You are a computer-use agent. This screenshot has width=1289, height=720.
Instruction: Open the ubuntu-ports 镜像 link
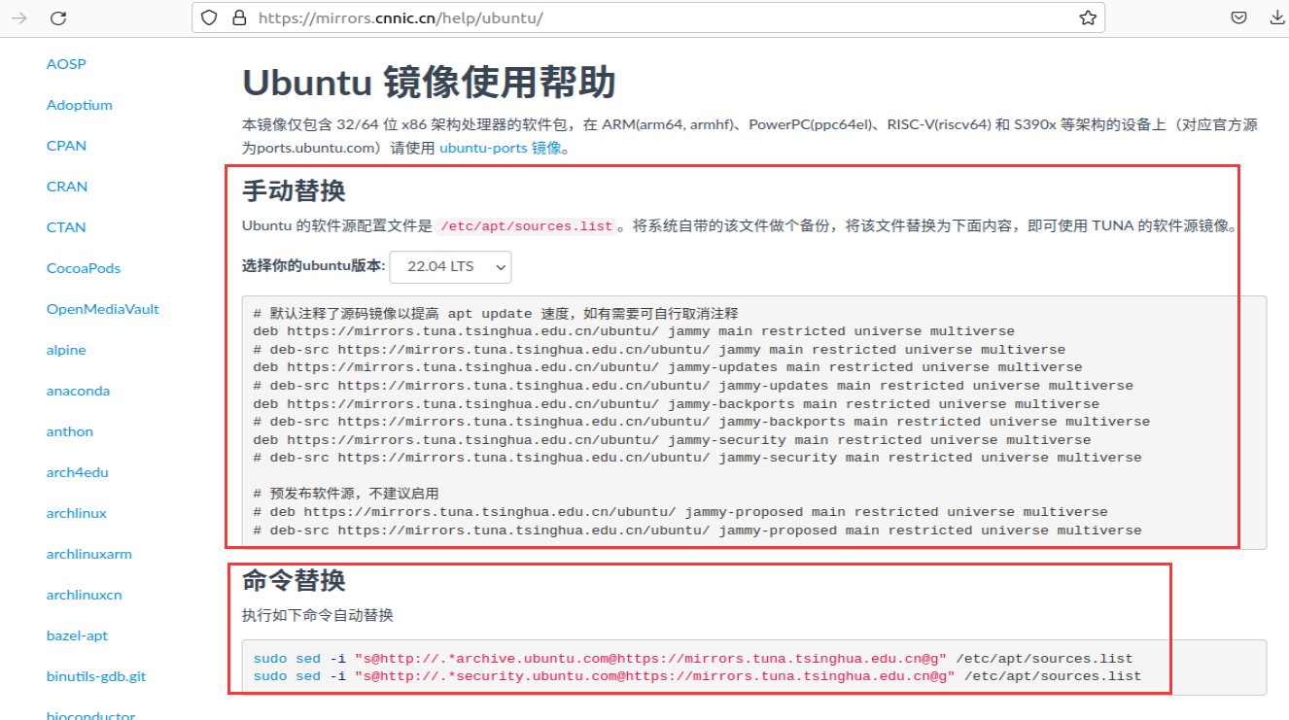501,149
